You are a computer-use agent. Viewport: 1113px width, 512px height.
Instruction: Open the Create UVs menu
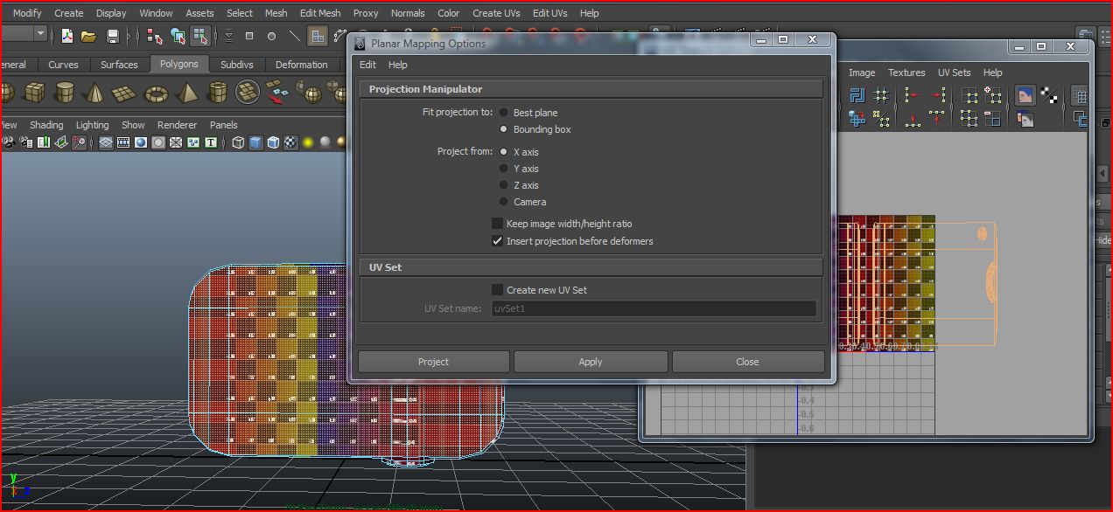coord(496,13)
